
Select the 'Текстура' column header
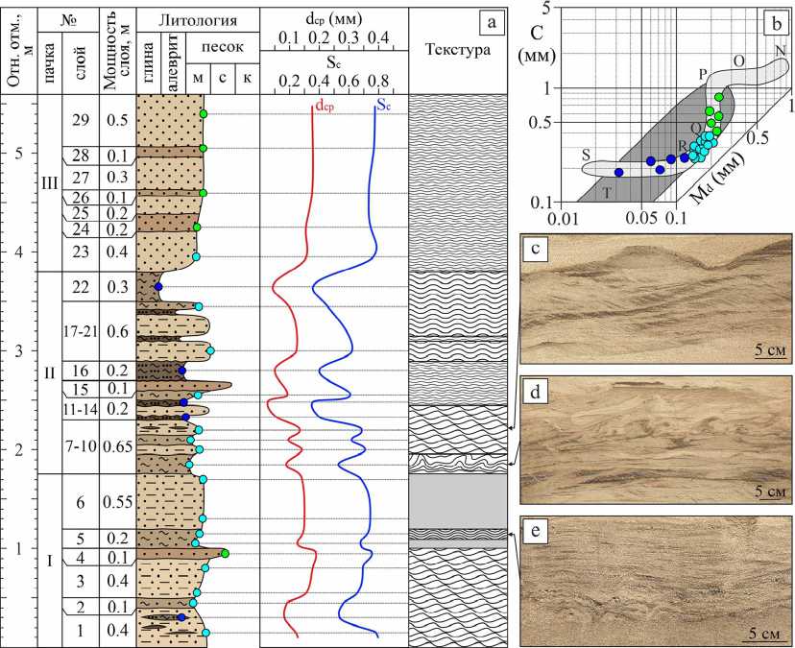click(x=457, y=49)
